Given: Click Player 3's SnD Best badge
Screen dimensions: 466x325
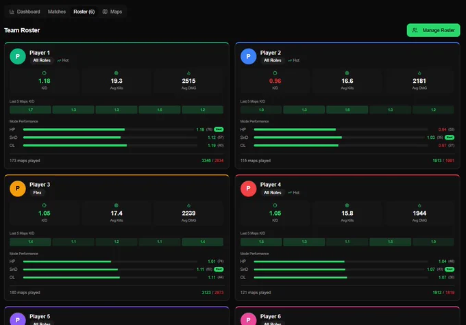Looking at the screenshot, I should click(219, 269).
